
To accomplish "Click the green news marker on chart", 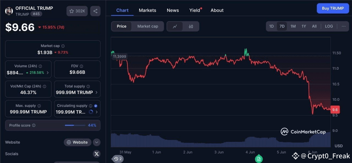I will pyautogui.click(x=258, y=159).
